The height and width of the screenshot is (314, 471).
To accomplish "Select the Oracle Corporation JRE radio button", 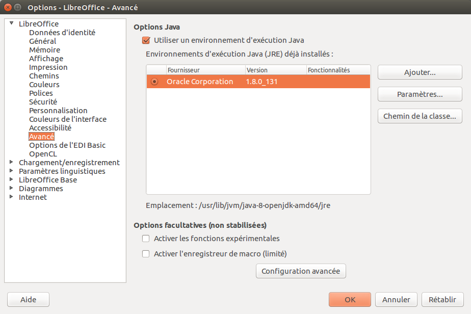I will click(x=154, y=82).
